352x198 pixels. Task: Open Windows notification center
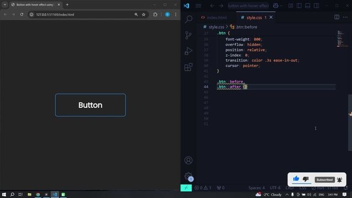click(345, 194)
